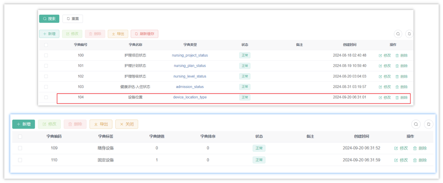Click 修改 in the lower table toolbar
Screen dimensions: 443x183
49,124
